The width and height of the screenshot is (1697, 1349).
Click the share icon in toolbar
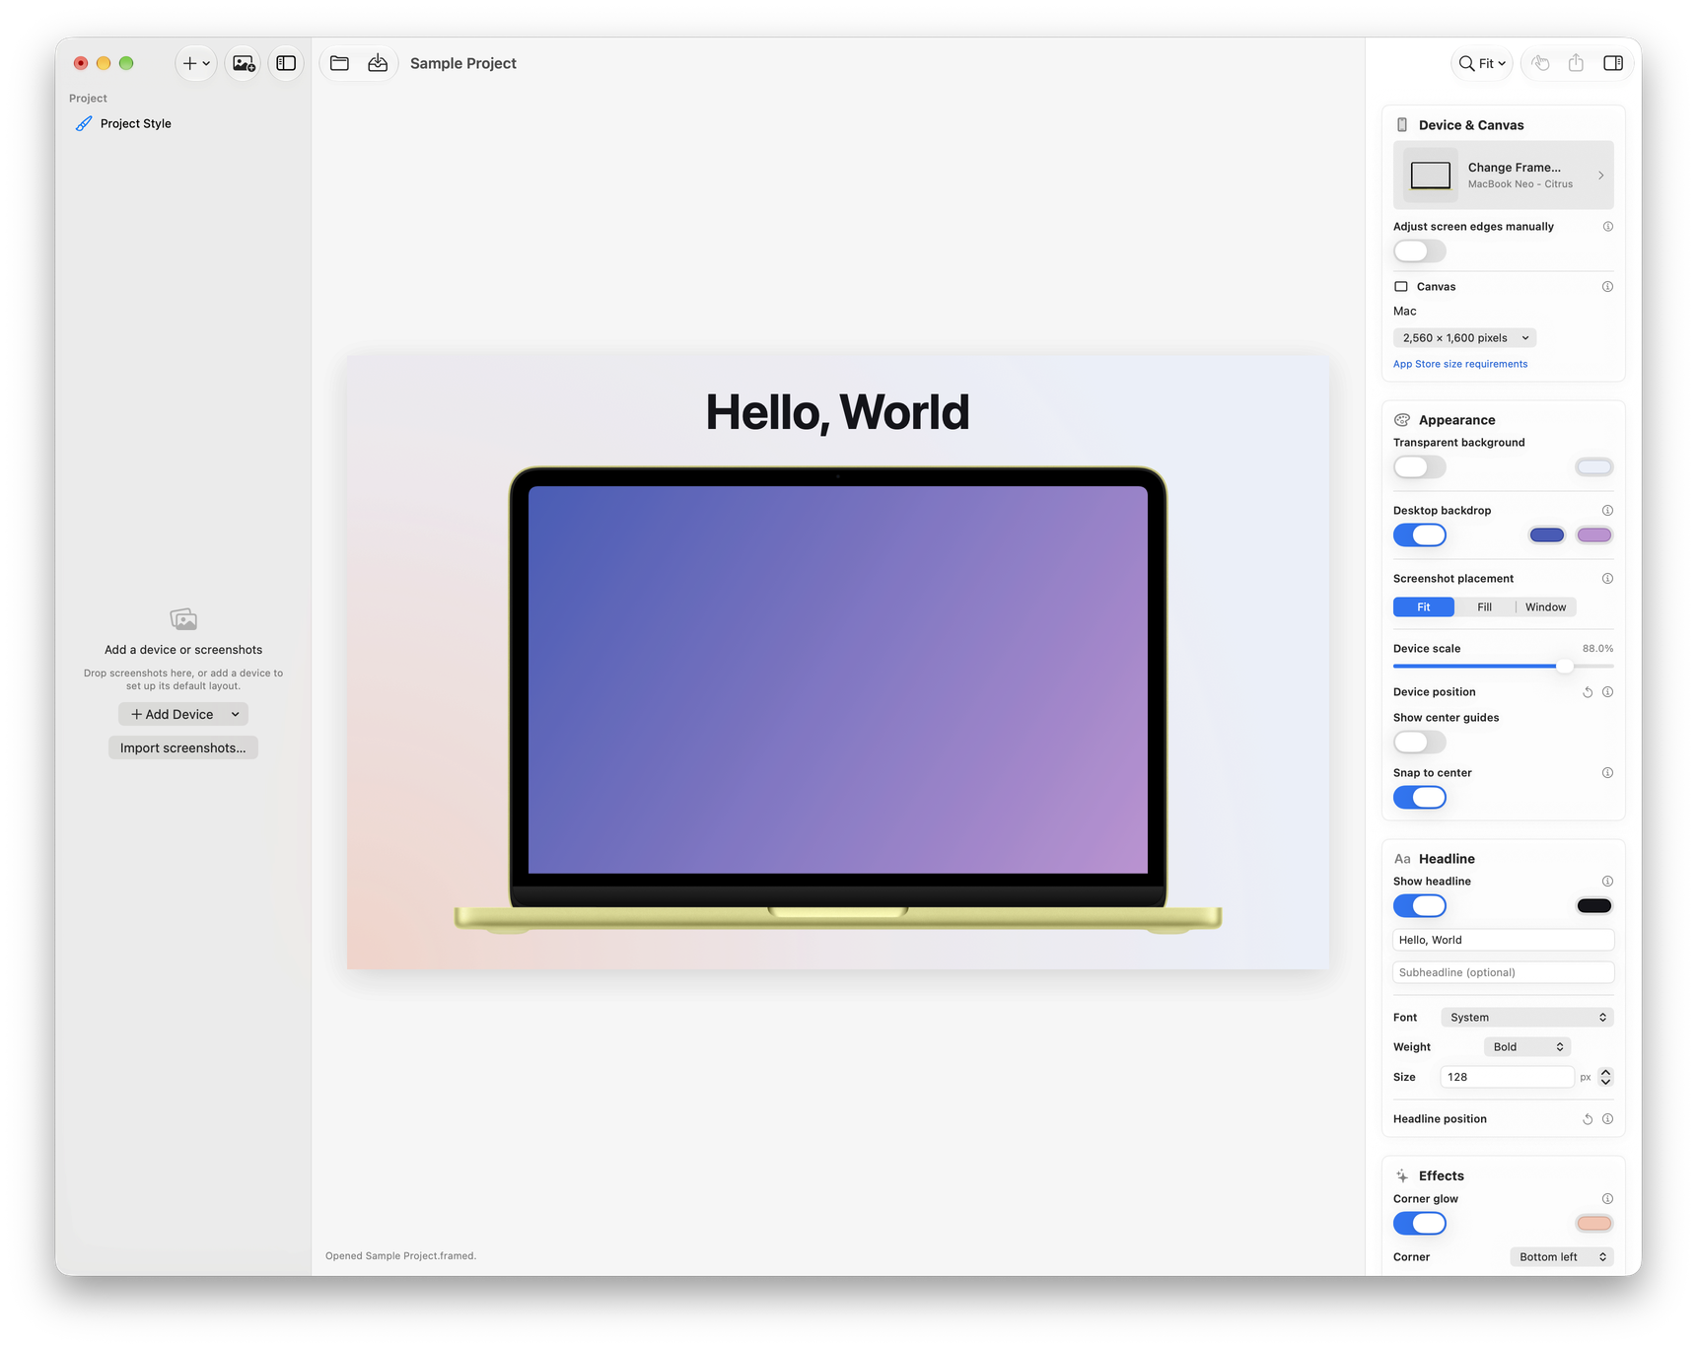(1576, 63)
